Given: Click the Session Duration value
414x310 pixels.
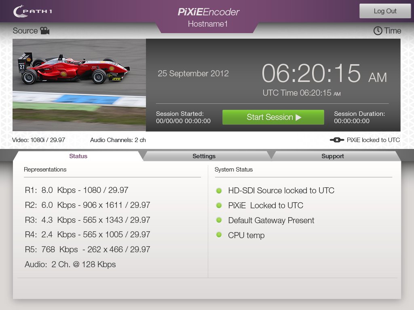Looking at the screenshot, I should pyautogui.click(x=352, y=121).
